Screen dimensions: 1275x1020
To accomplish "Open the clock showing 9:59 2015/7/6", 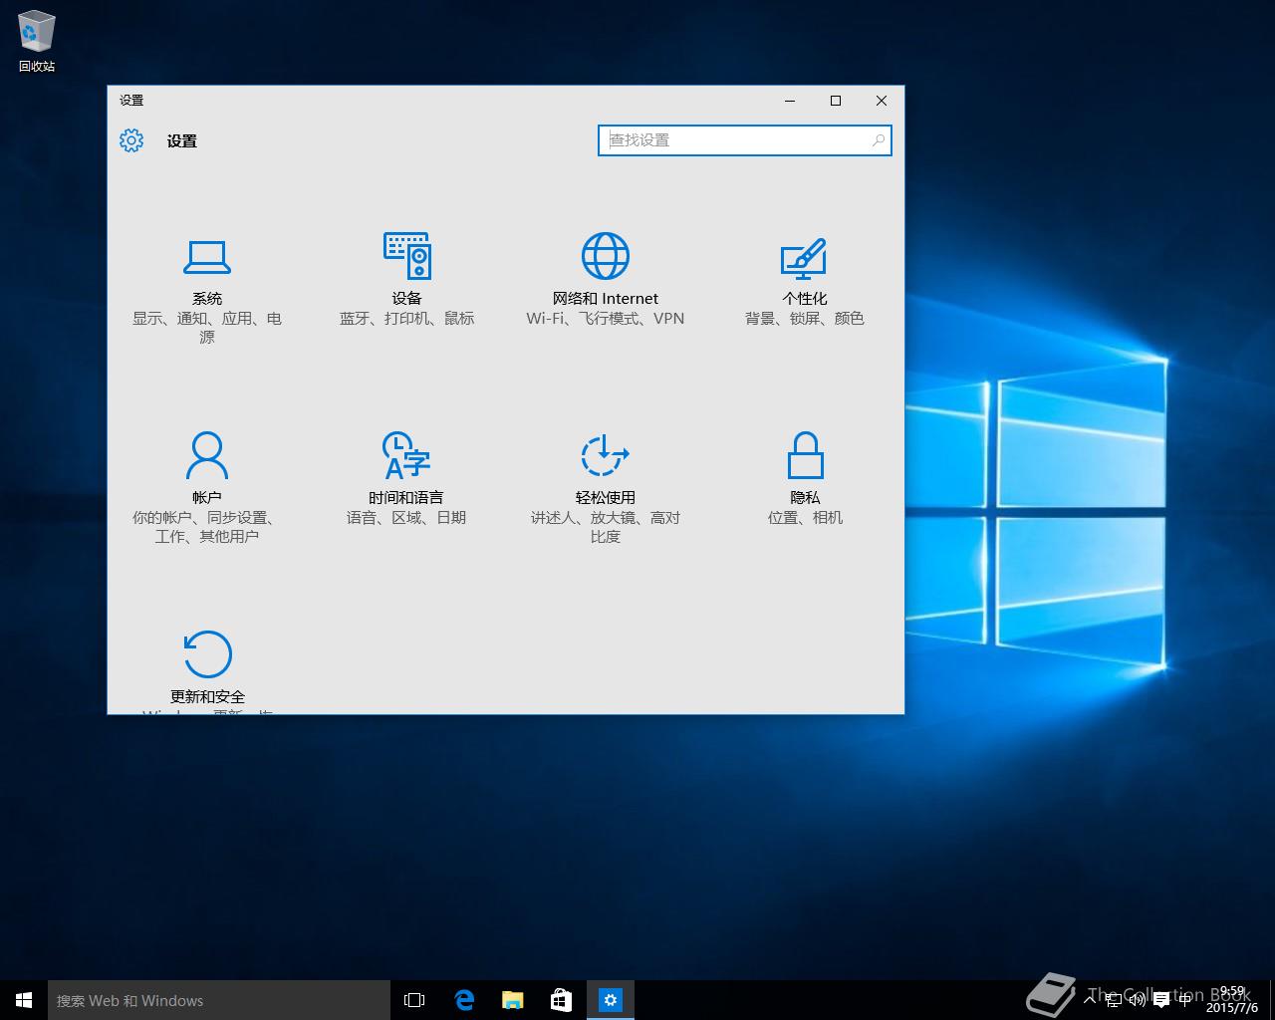I will (1232, 1000).
